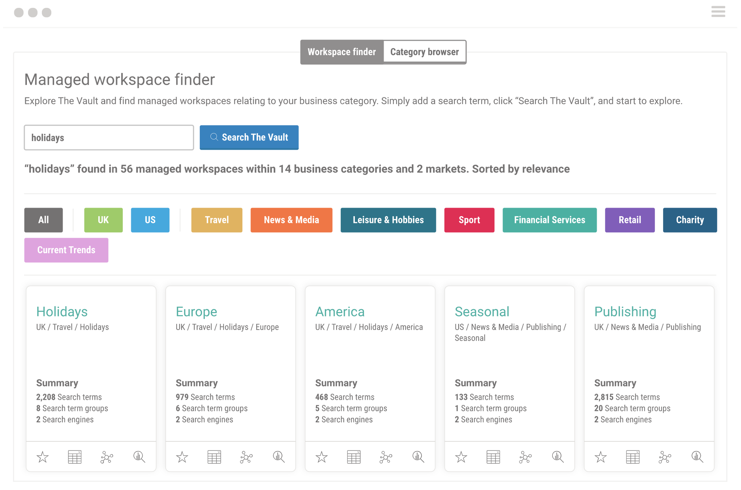
Task: Open table view icon on Europe card
Action: (x=214, y=457)
